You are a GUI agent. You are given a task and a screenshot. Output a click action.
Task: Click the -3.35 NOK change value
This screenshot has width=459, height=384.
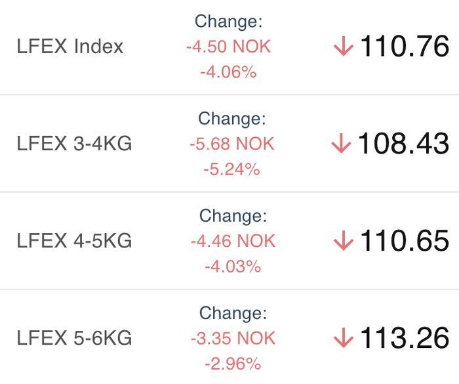(x=233, y=339)
